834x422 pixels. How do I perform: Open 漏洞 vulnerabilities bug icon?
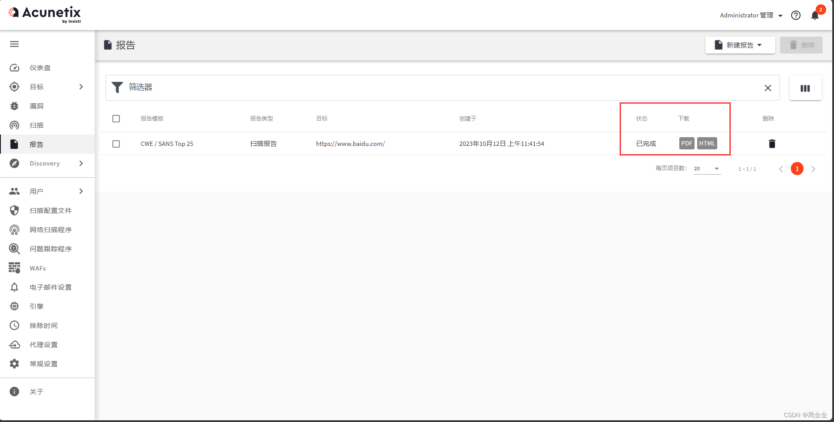pyautogui.click(x=14, y=106)
